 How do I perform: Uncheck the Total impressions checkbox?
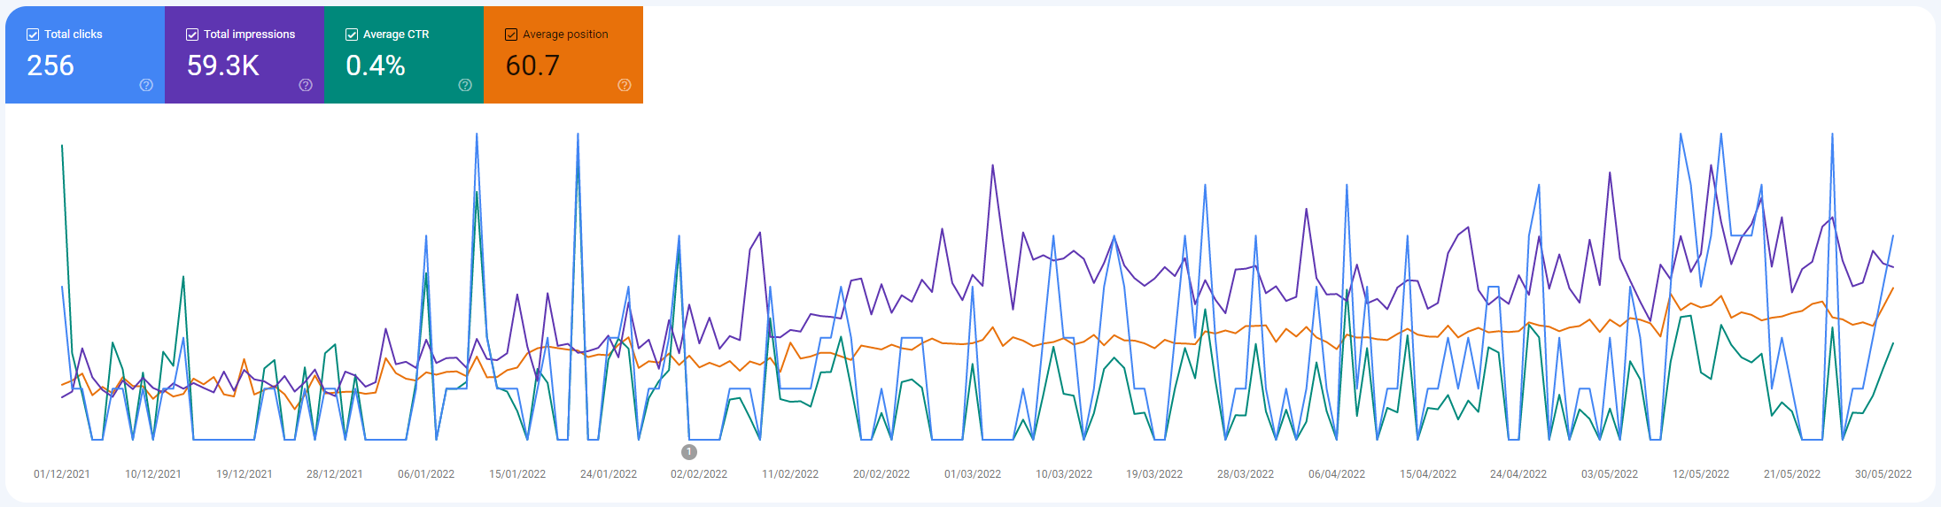coord(192,35)
